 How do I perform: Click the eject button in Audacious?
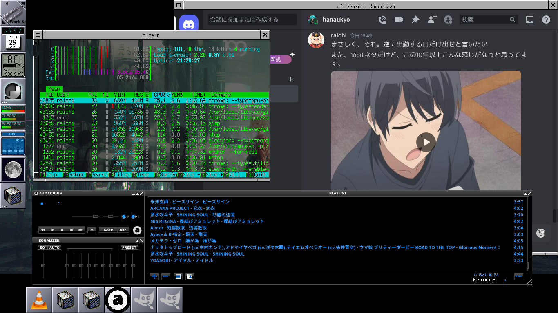(x=92, y=230)
